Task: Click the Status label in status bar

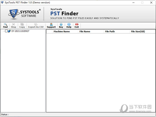Action: (x=5, y=114)
